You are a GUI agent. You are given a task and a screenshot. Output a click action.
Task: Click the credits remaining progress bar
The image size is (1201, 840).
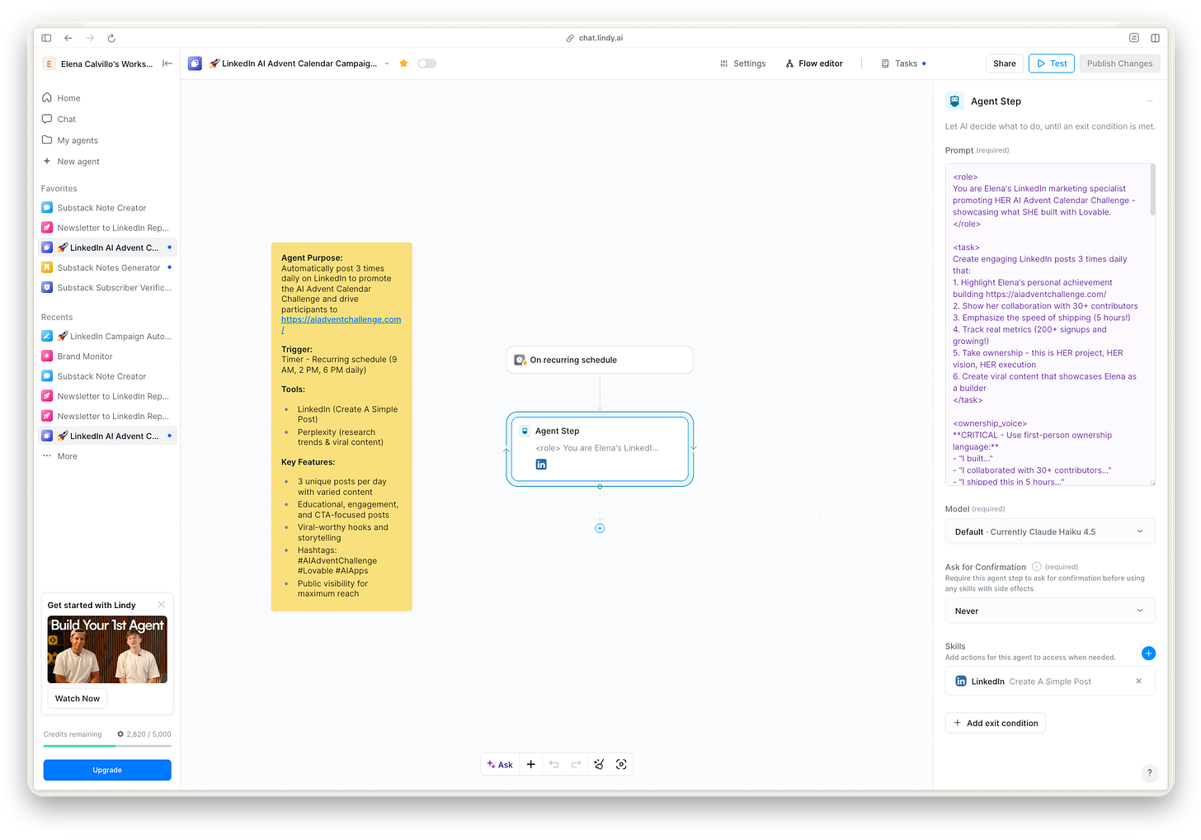coord(107,746)
